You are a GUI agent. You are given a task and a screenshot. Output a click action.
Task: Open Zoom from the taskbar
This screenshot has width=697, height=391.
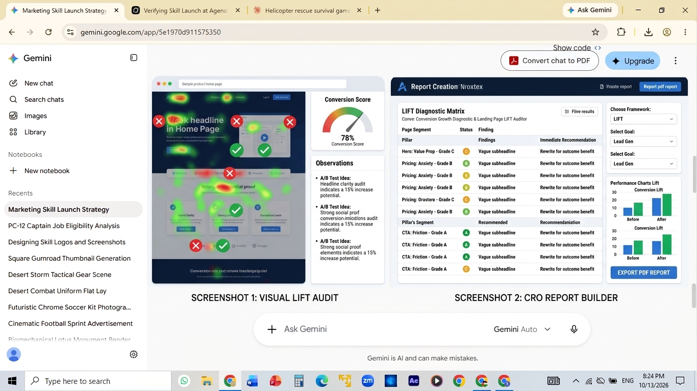click(367, 381)
